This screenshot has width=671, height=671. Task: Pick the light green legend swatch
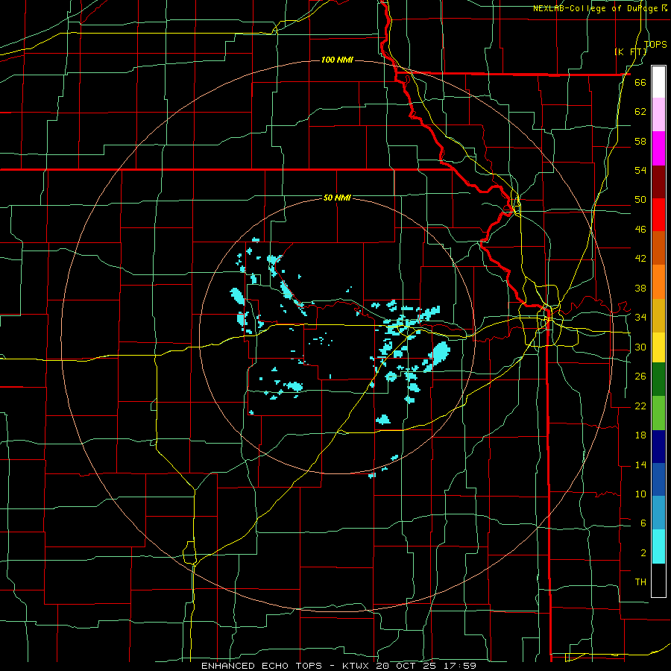pos(658,413)
